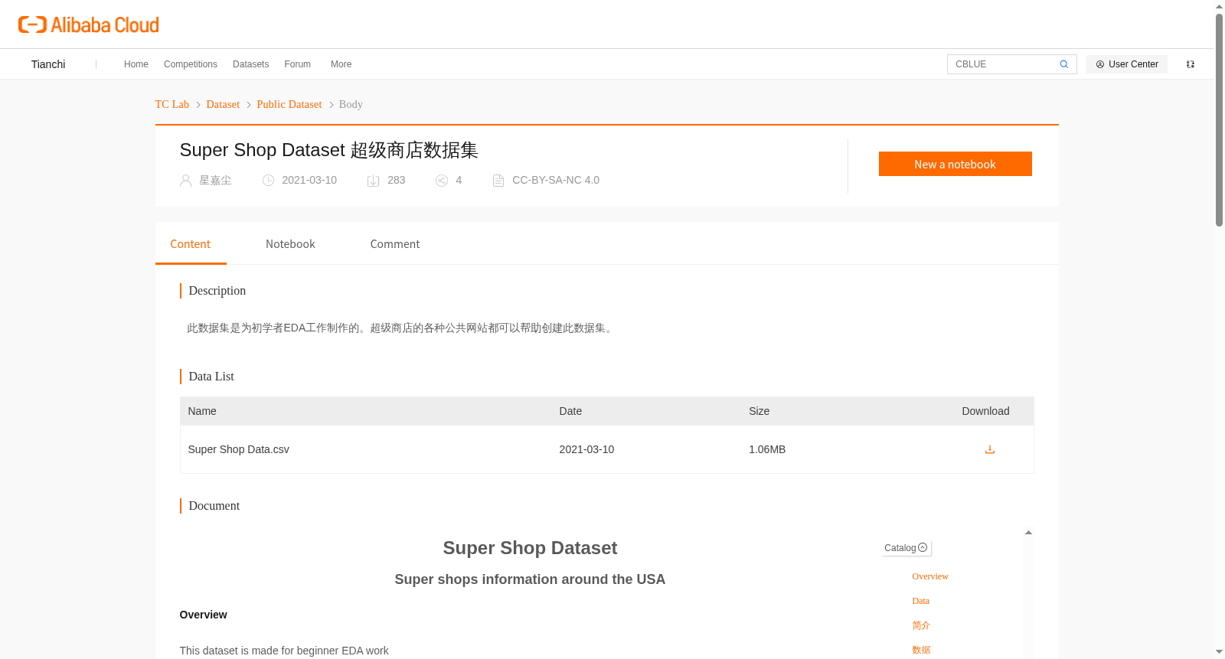This screenshot has width=1225, height=659.
Task: Open the User Center button
Action: [1126, 64]
